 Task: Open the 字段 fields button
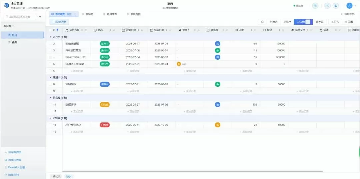(320, 22)
